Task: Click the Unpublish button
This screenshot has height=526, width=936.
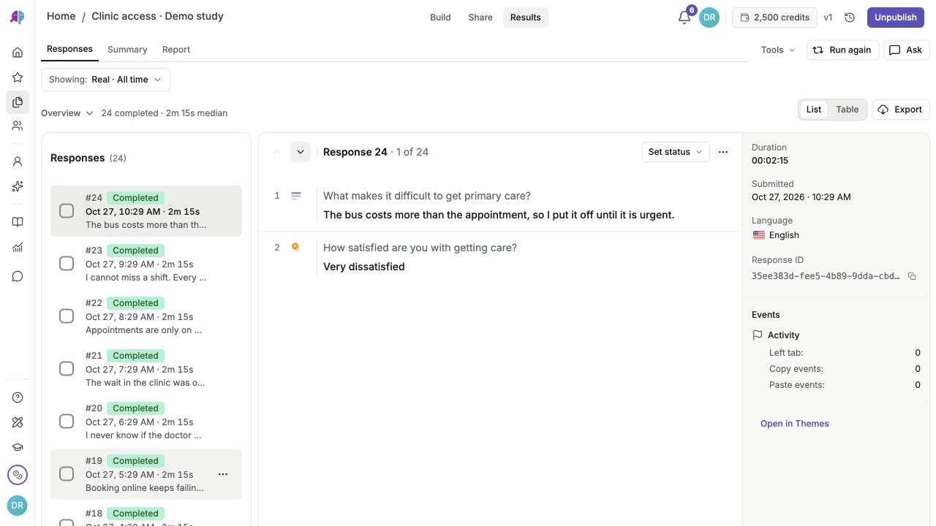Action: click(896, 18)
